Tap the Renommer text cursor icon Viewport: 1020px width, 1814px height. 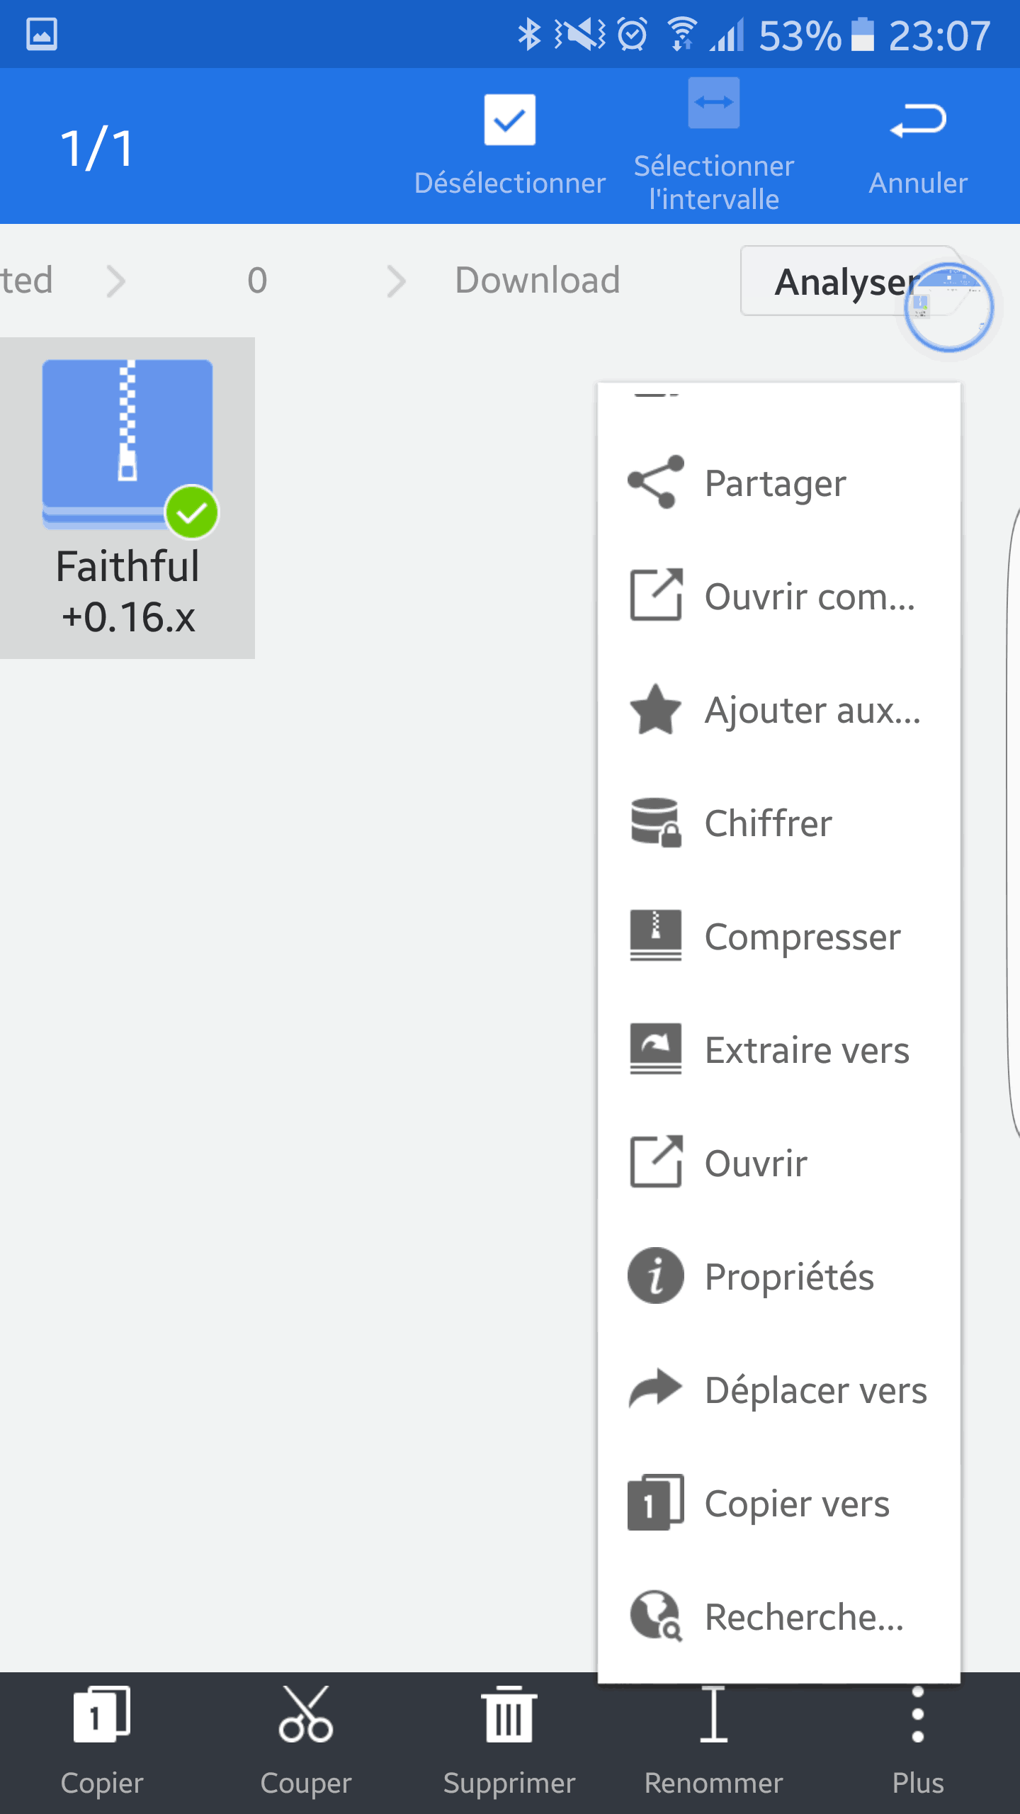pyautogui.click(x=713, y=1716)
